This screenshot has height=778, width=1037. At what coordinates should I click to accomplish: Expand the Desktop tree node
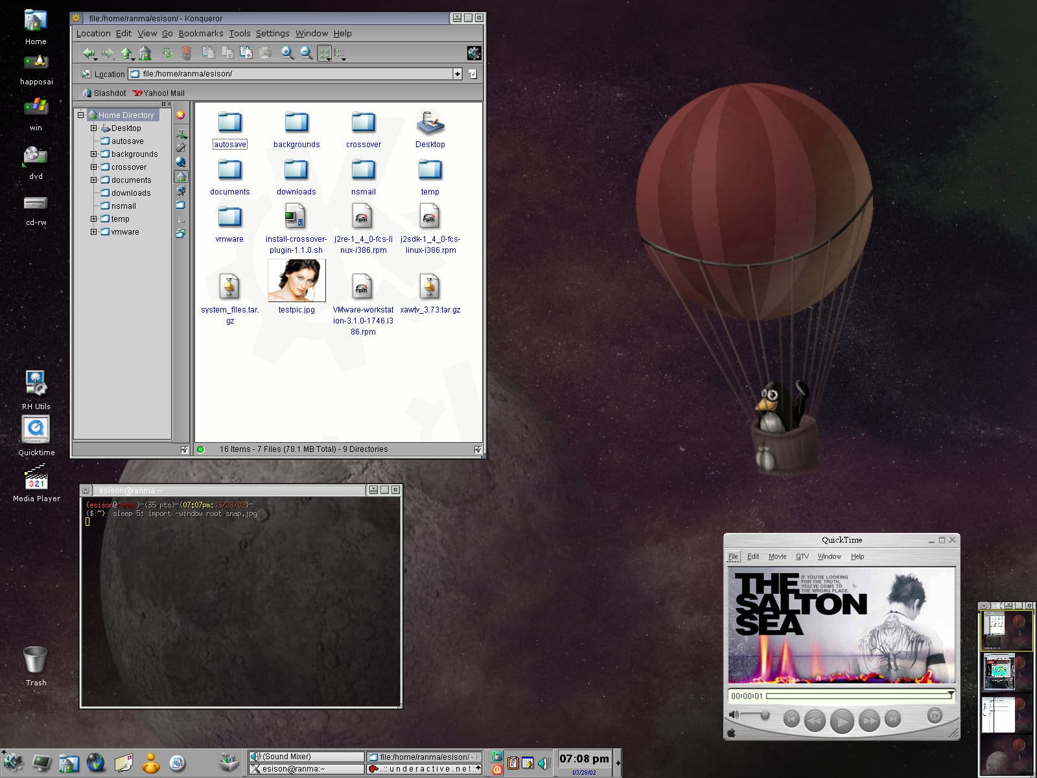click(93, 128)
